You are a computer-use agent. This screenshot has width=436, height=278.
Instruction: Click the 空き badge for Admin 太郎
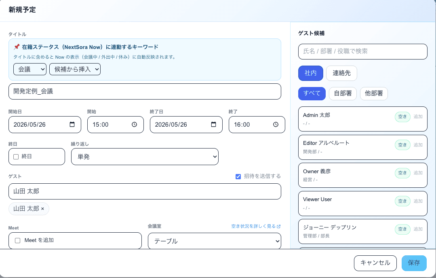coord(402,117)
